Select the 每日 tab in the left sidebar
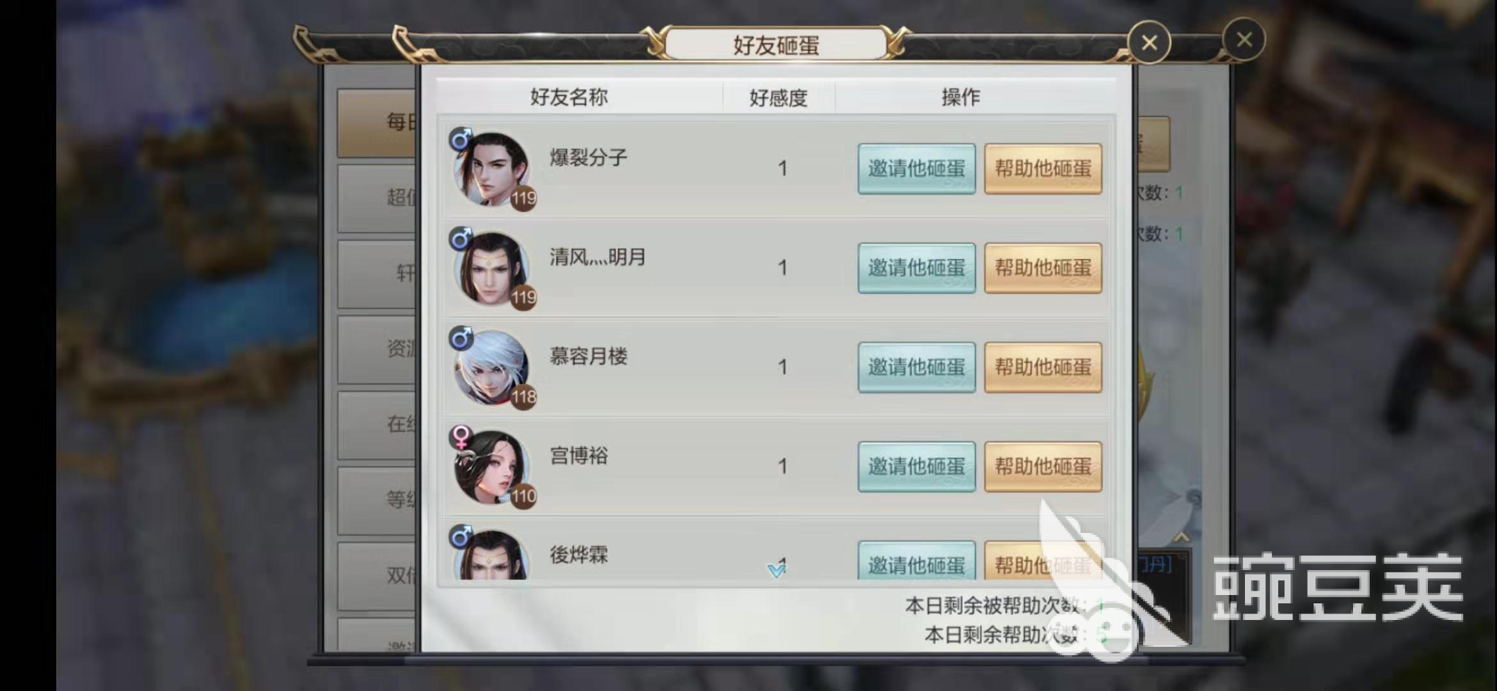 point(377,123)
